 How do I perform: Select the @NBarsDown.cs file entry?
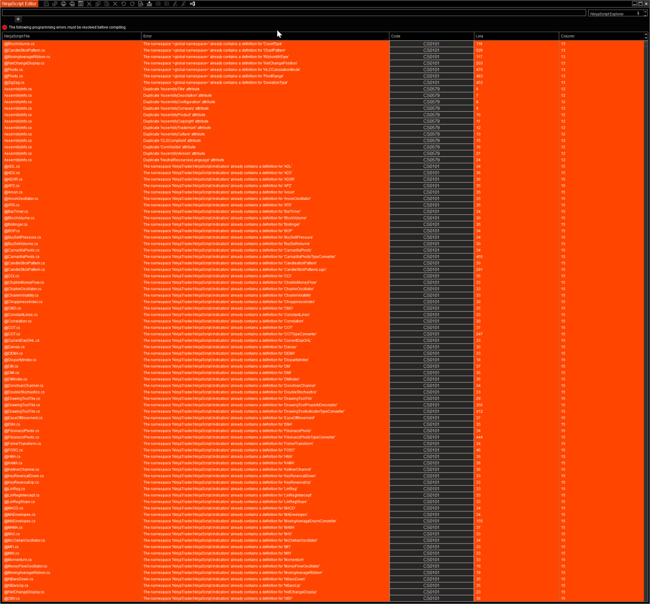tap(19, 579)
